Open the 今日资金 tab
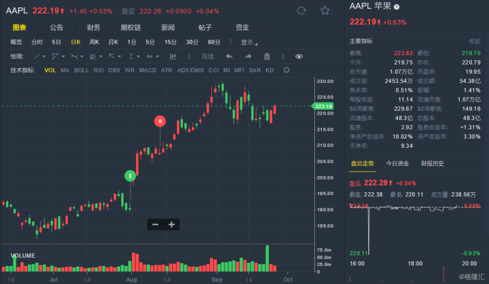489x284 pixels. coord(397,163)
